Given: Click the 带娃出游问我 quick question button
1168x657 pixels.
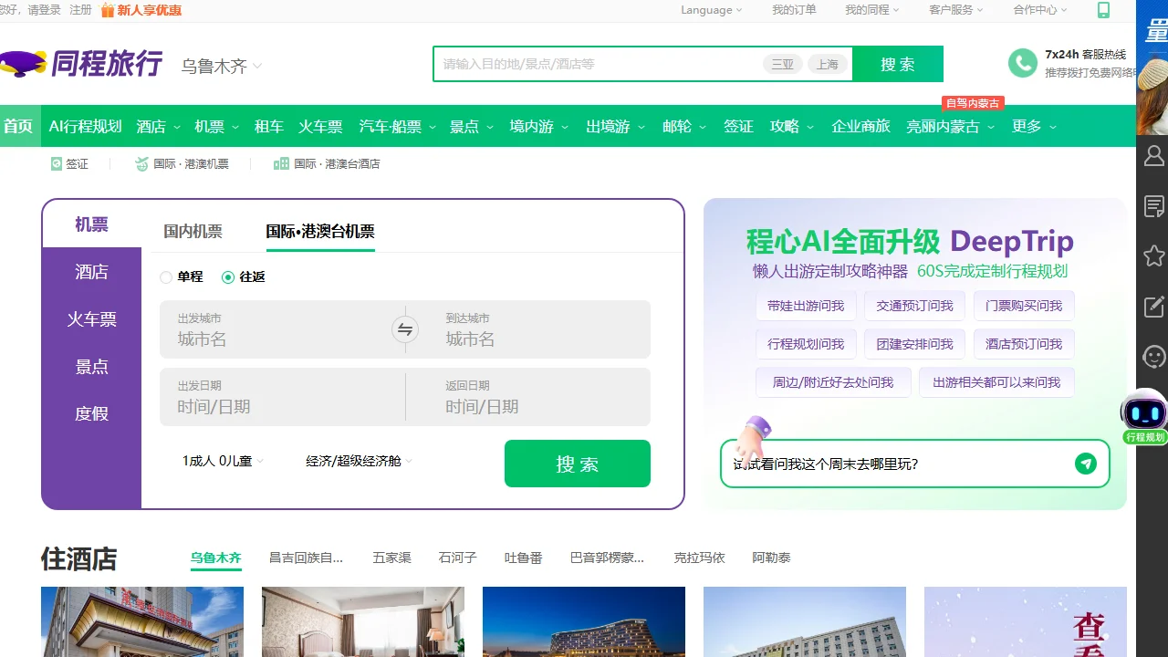Looking at the screenshot, I should pyautogui.click(x=806, y=307).
